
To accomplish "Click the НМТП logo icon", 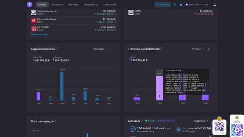I will [131, 13].
